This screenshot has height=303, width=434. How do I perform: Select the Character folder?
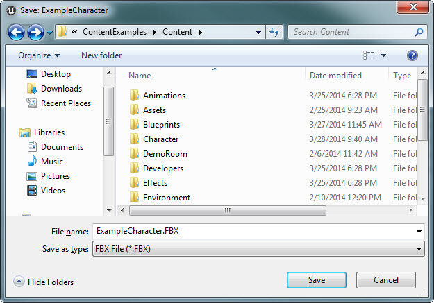tap(160, 139)
